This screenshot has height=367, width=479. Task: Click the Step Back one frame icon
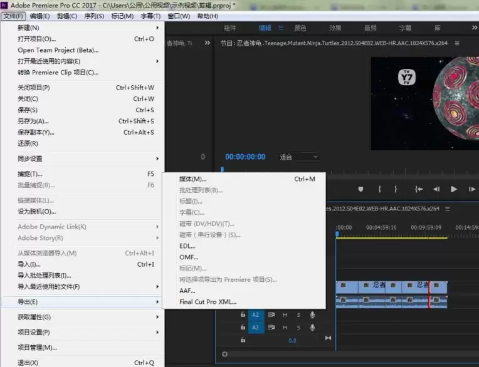pyautogui.click(x=436, y=189)
